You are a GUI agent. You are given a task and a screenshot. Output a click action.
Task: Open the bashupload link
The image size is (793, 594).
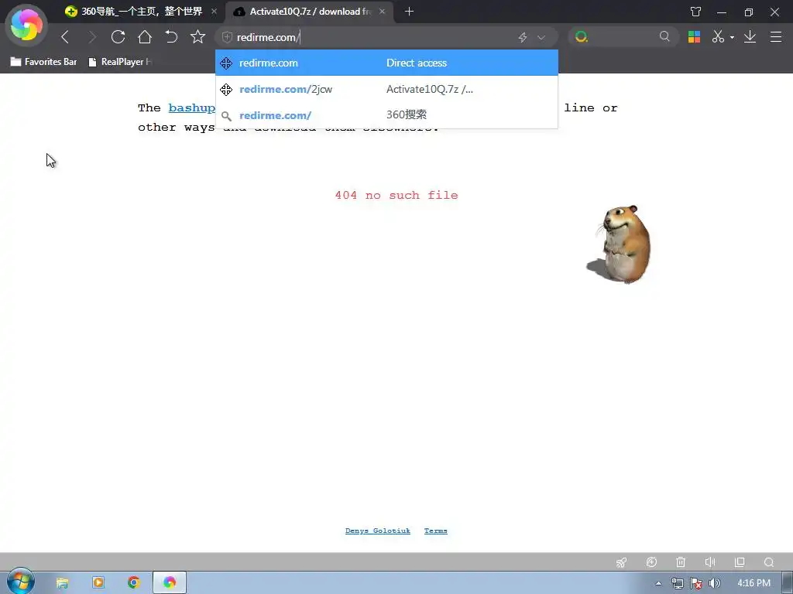pyautogui.click(x=192, y=108)
